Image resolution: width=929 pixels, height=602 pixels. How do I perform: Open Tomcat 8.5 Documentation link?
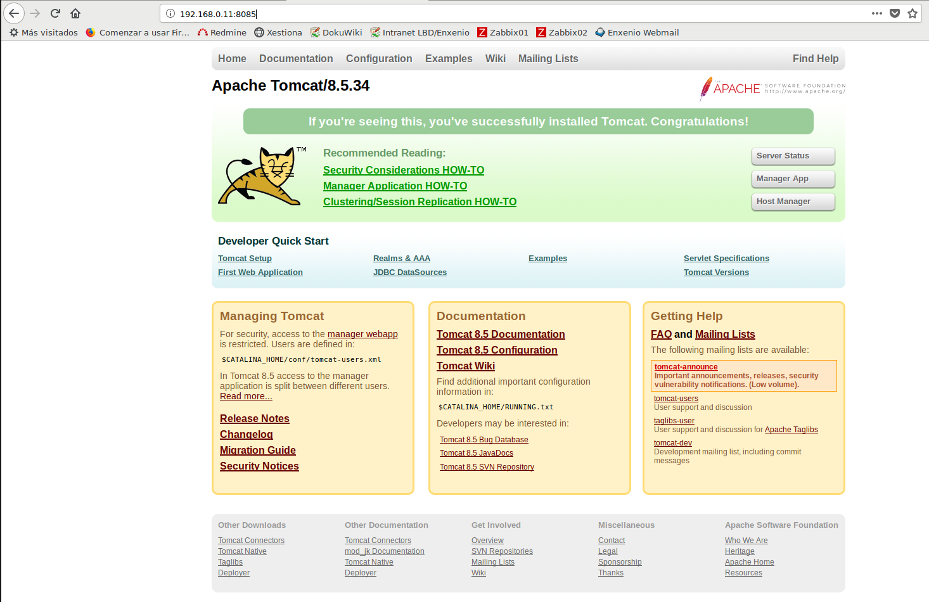(x=501, y=334)
